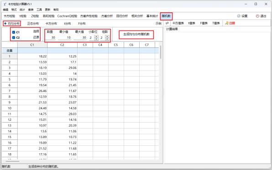Select the 正态分布 sub-tab
Viewport: 272px width, 170px height.
(x=33, y=23)
